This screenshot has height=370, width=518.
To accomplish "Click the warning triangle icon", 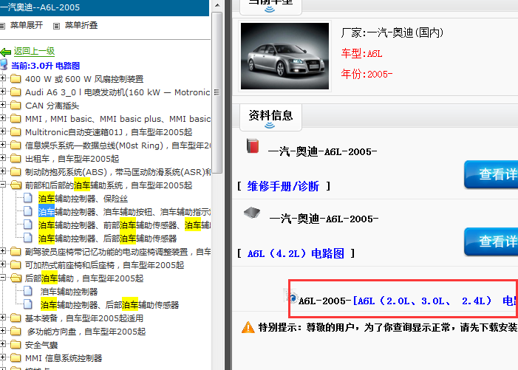I will (x=248, y=327).
